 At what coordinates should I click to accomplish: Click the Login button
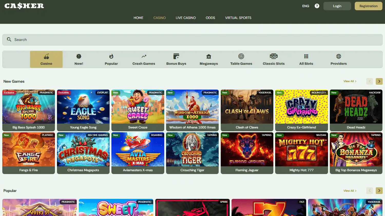point(337,6)
